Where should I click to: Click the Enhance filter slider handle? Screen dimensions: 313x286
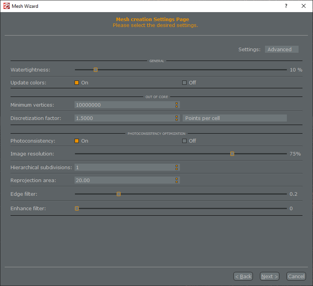(77, 209)
